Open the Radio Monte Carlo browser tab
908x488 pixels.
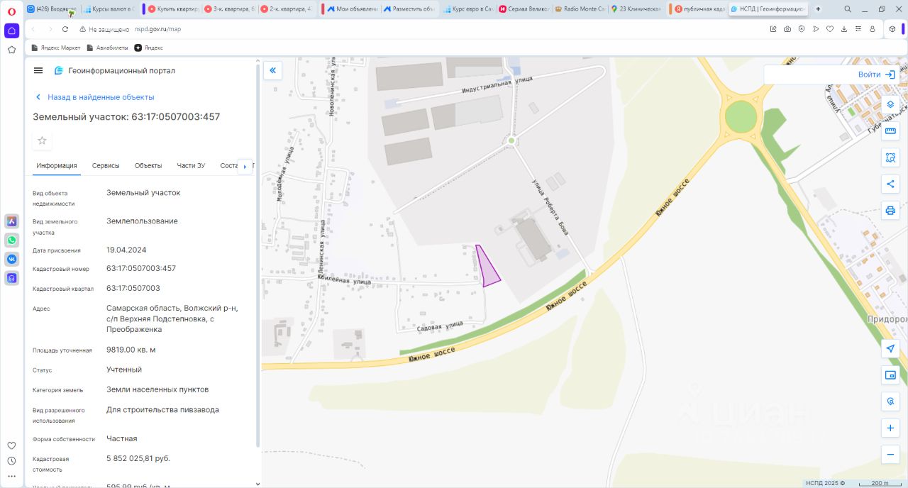[x=580, y=9]
